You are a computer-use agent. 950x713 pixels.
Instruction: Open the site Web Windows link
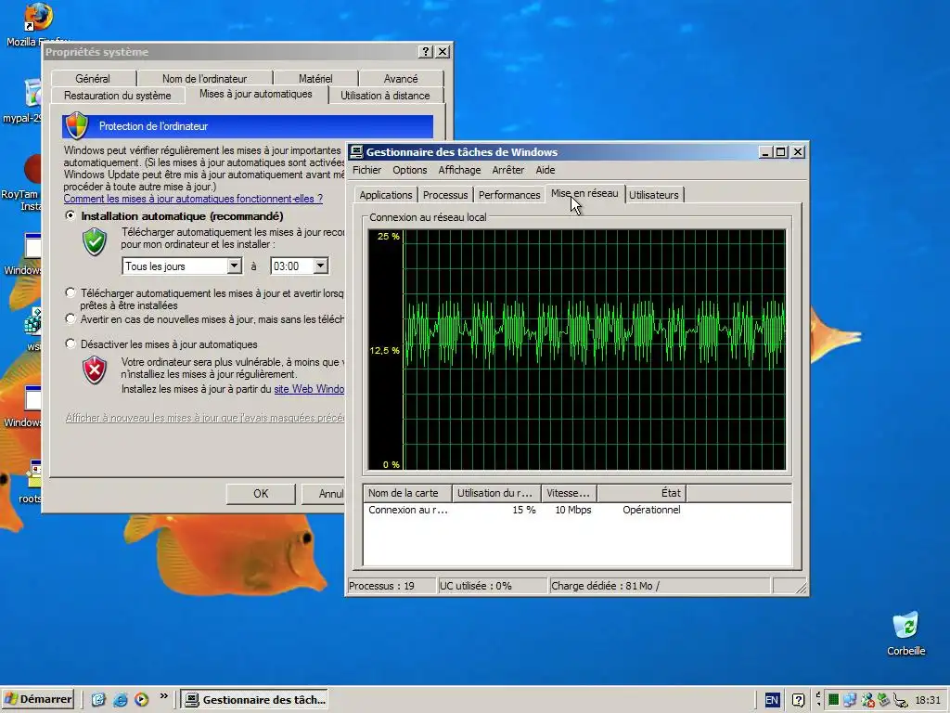(310, 389)
